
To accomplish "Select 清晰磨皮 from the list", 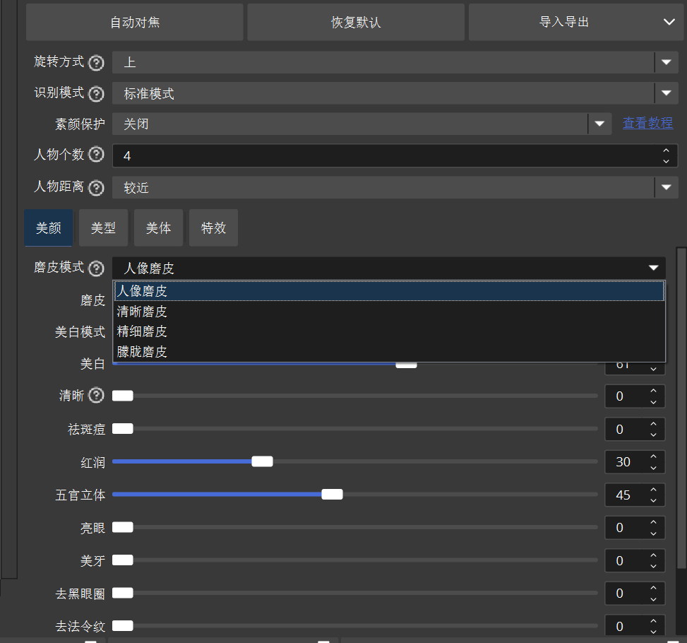I will [142, 311].
